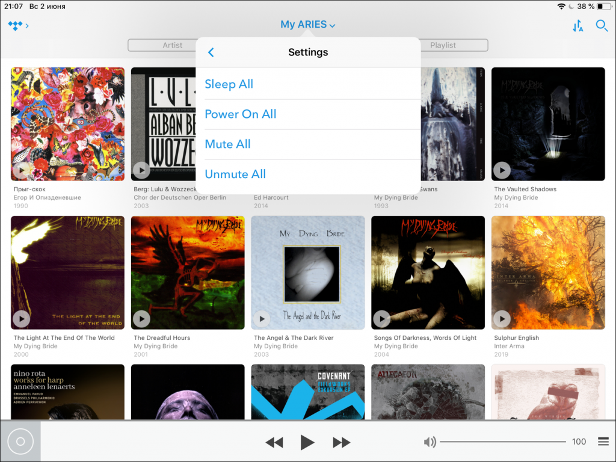The width and height of the screenshot is (616, 462).
Task: Open the pink album cover with censored bird
Action: (548, 392)
